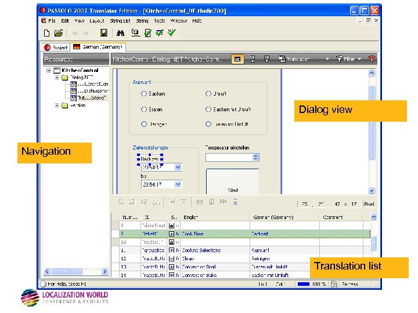Click the vertical spacing layout icon
This screenshot has height=313, width=418.
(184, 202)
